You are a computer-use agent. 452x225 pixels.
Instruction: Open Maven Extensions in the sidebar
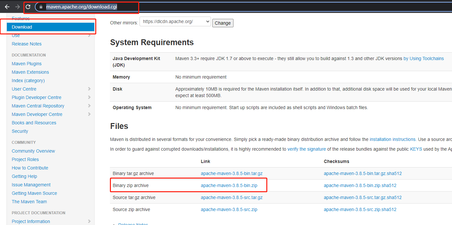tap(30, 72)
